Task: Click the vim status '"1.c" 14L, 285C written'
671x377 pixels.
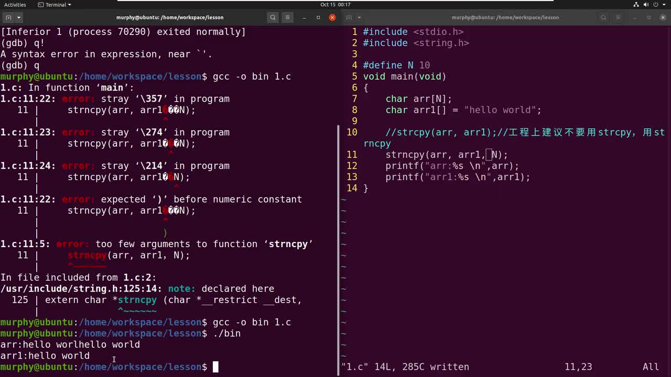Action: [x=405, y=367]
